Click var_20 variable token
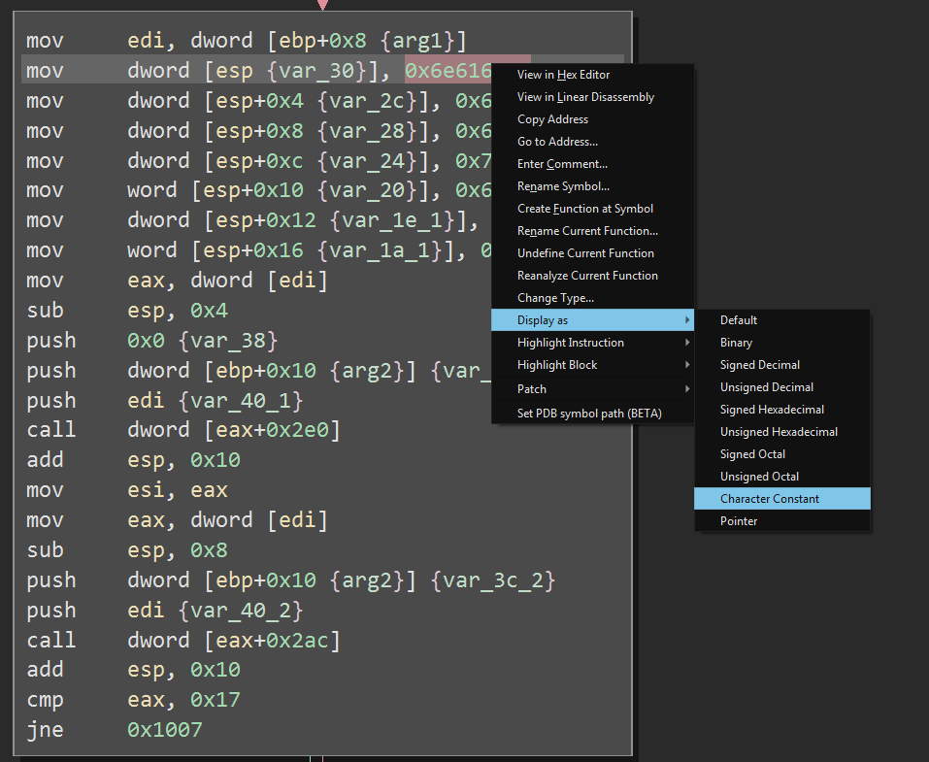This screenshot has width=929, height=762. [x=367, y=191]
